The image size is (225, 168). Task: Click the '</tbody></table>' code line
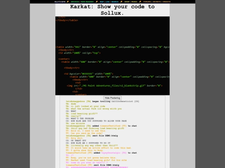tap(67, 20)
